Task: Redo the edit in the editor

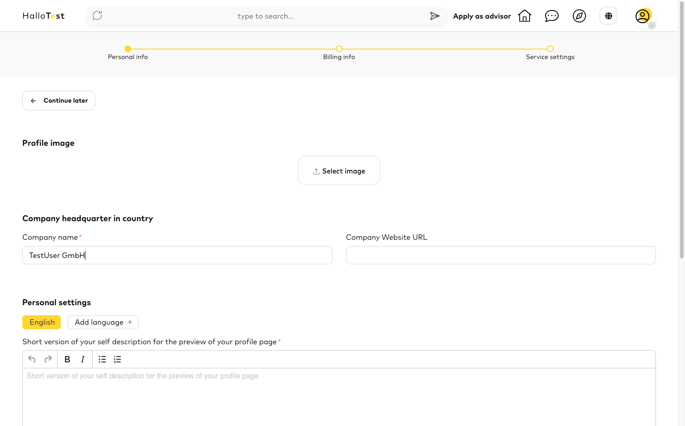Action: [x=48, y=359]
